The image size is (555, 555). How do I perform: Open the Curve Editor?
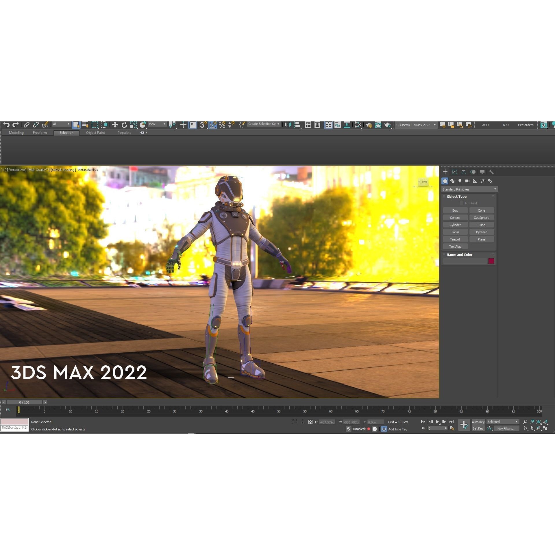tap(337, 125)
